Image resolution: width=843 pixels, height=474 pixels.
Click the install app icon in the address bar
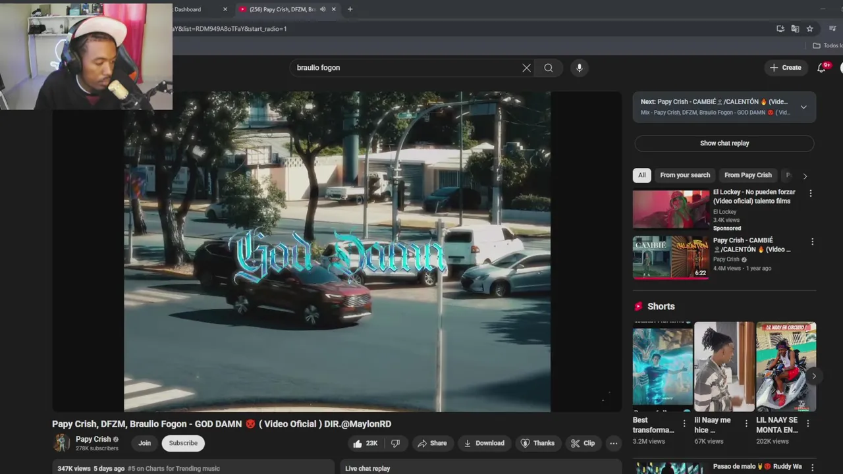click(x=780, y=29)
